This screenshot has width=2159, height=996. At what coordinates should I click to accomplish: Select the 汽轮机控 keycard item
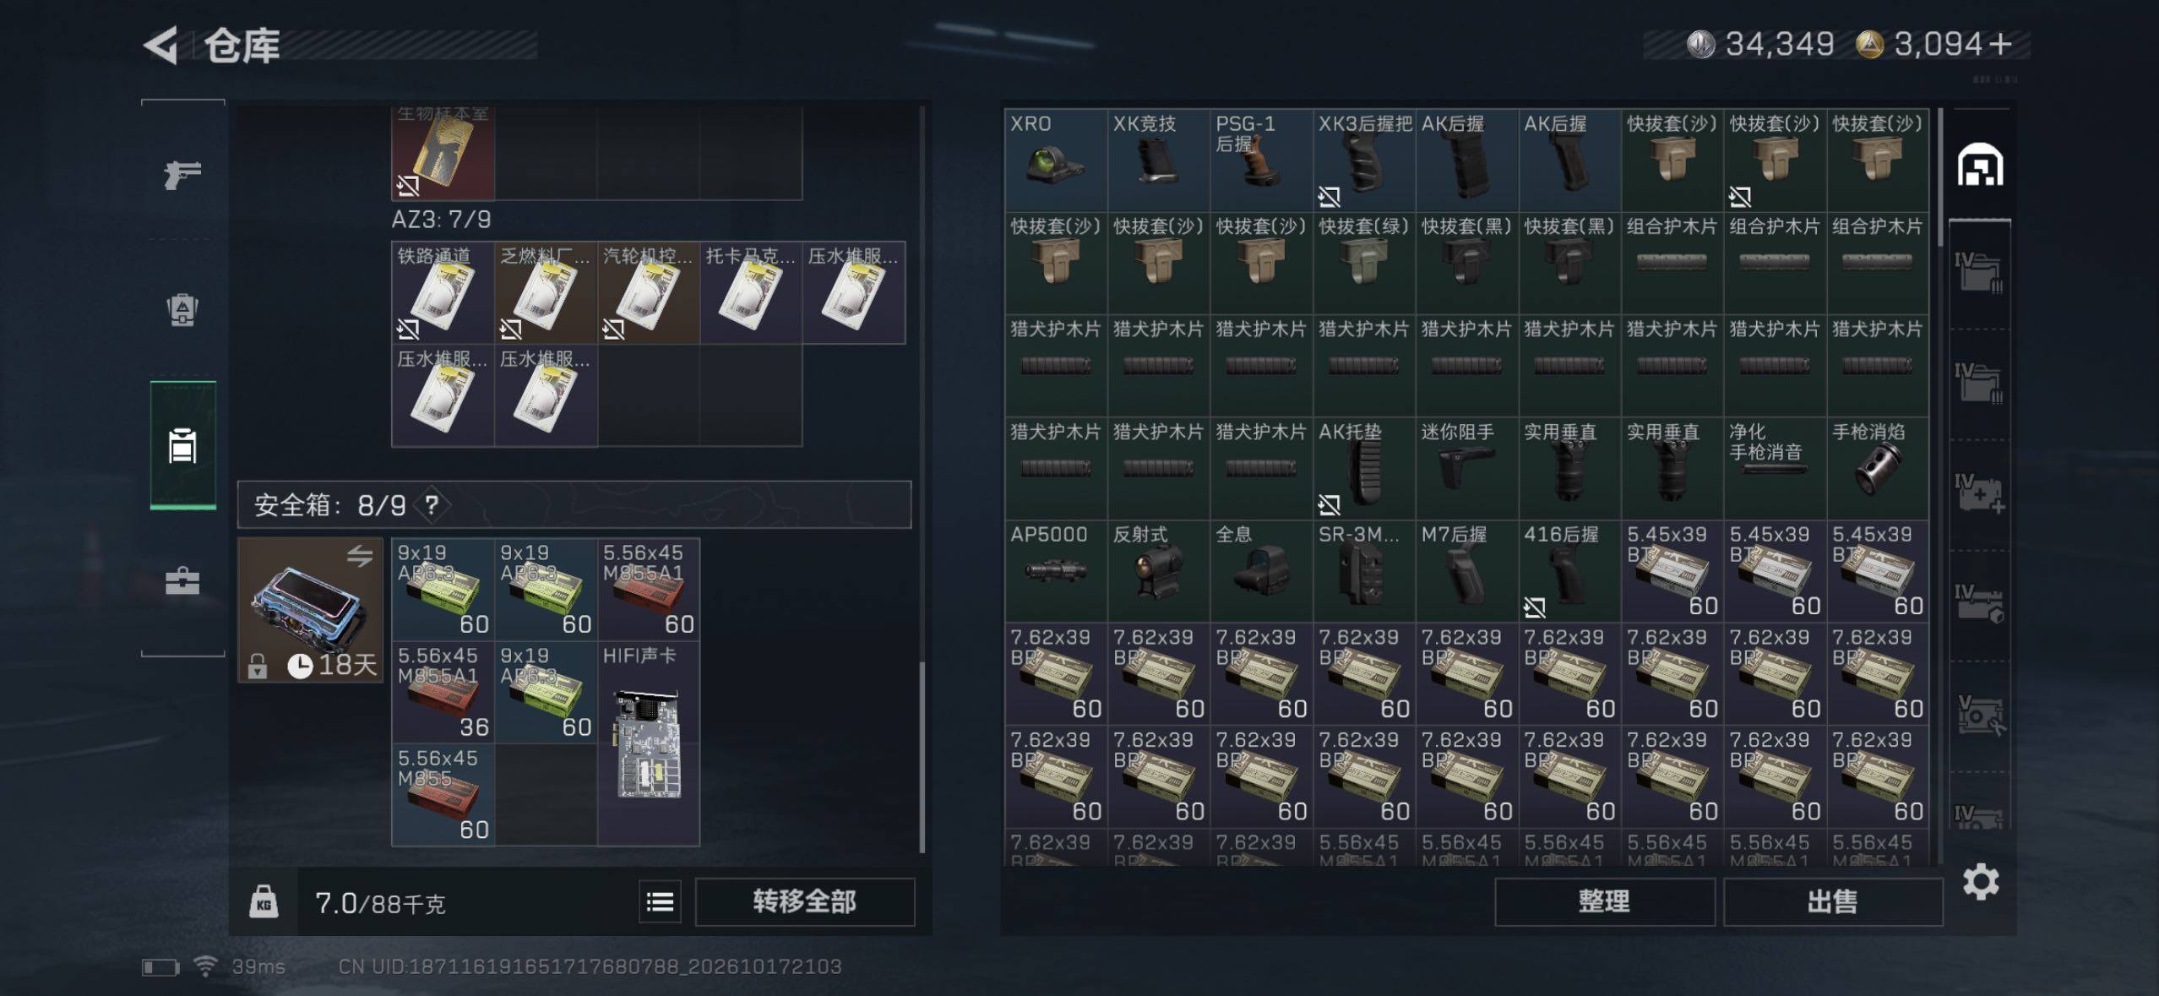point(649,292)
